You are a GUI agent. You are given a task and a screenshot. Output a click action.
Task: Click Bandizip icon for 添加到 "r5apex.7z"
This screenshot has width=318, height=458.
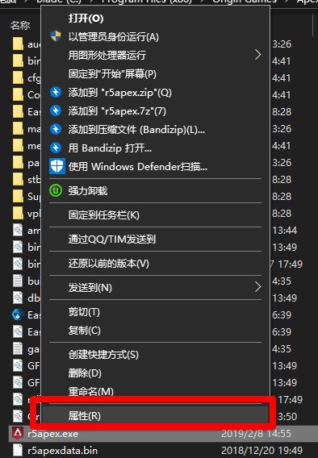pyautogui.click(x=56, y=110)
